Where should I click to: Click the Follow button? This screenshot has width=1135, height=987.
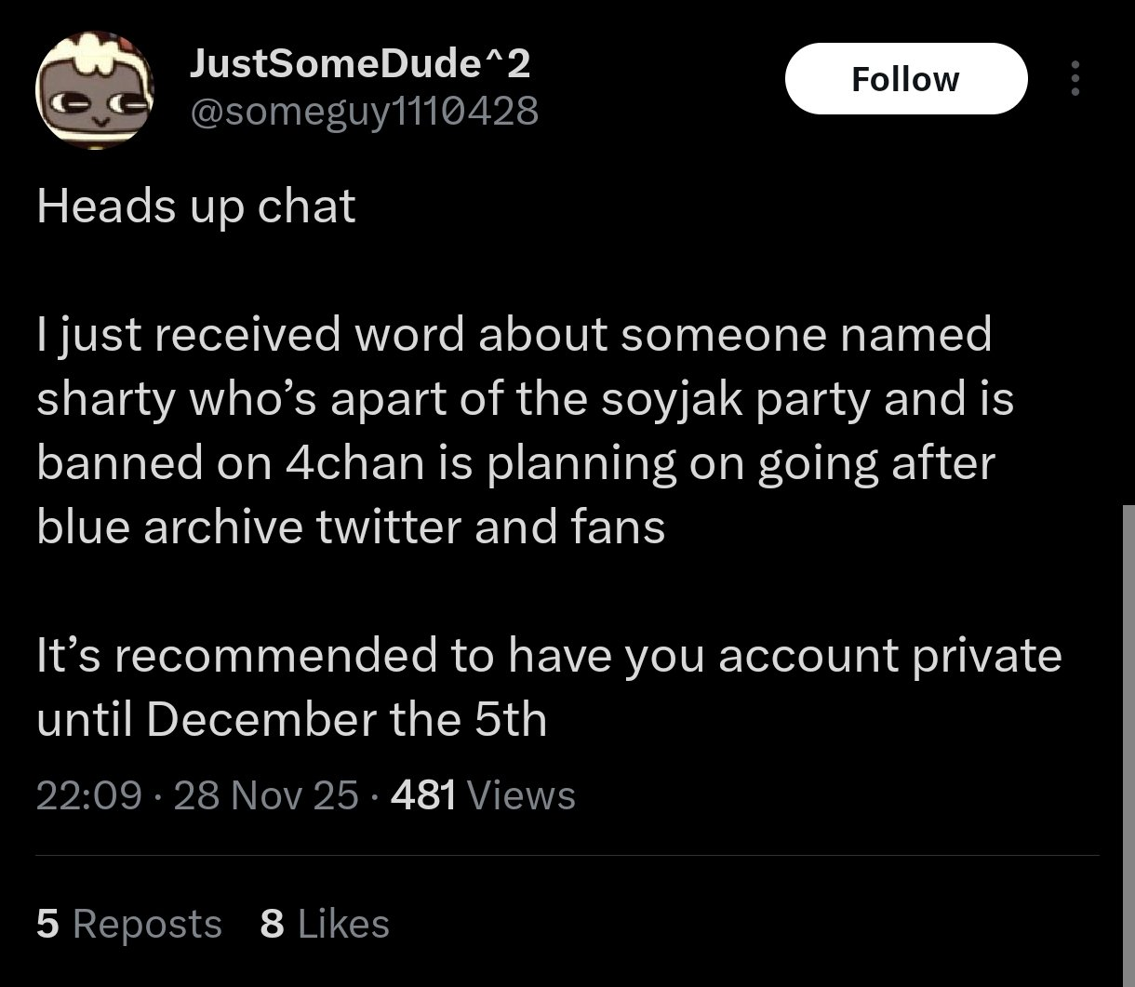pos(905,79)
